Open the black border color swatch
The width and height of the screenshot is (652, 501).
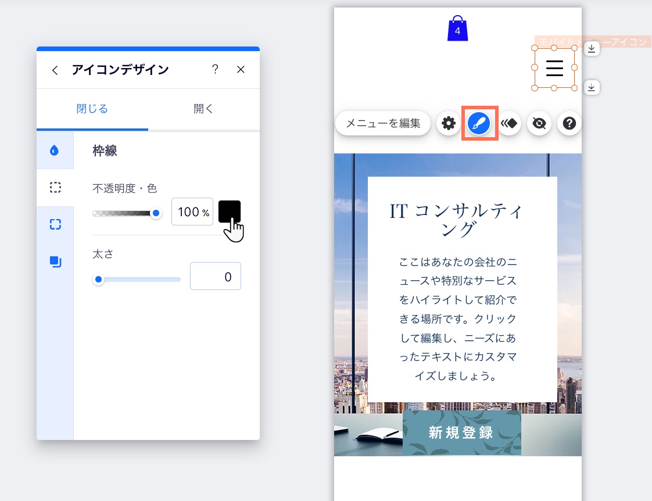230,212
